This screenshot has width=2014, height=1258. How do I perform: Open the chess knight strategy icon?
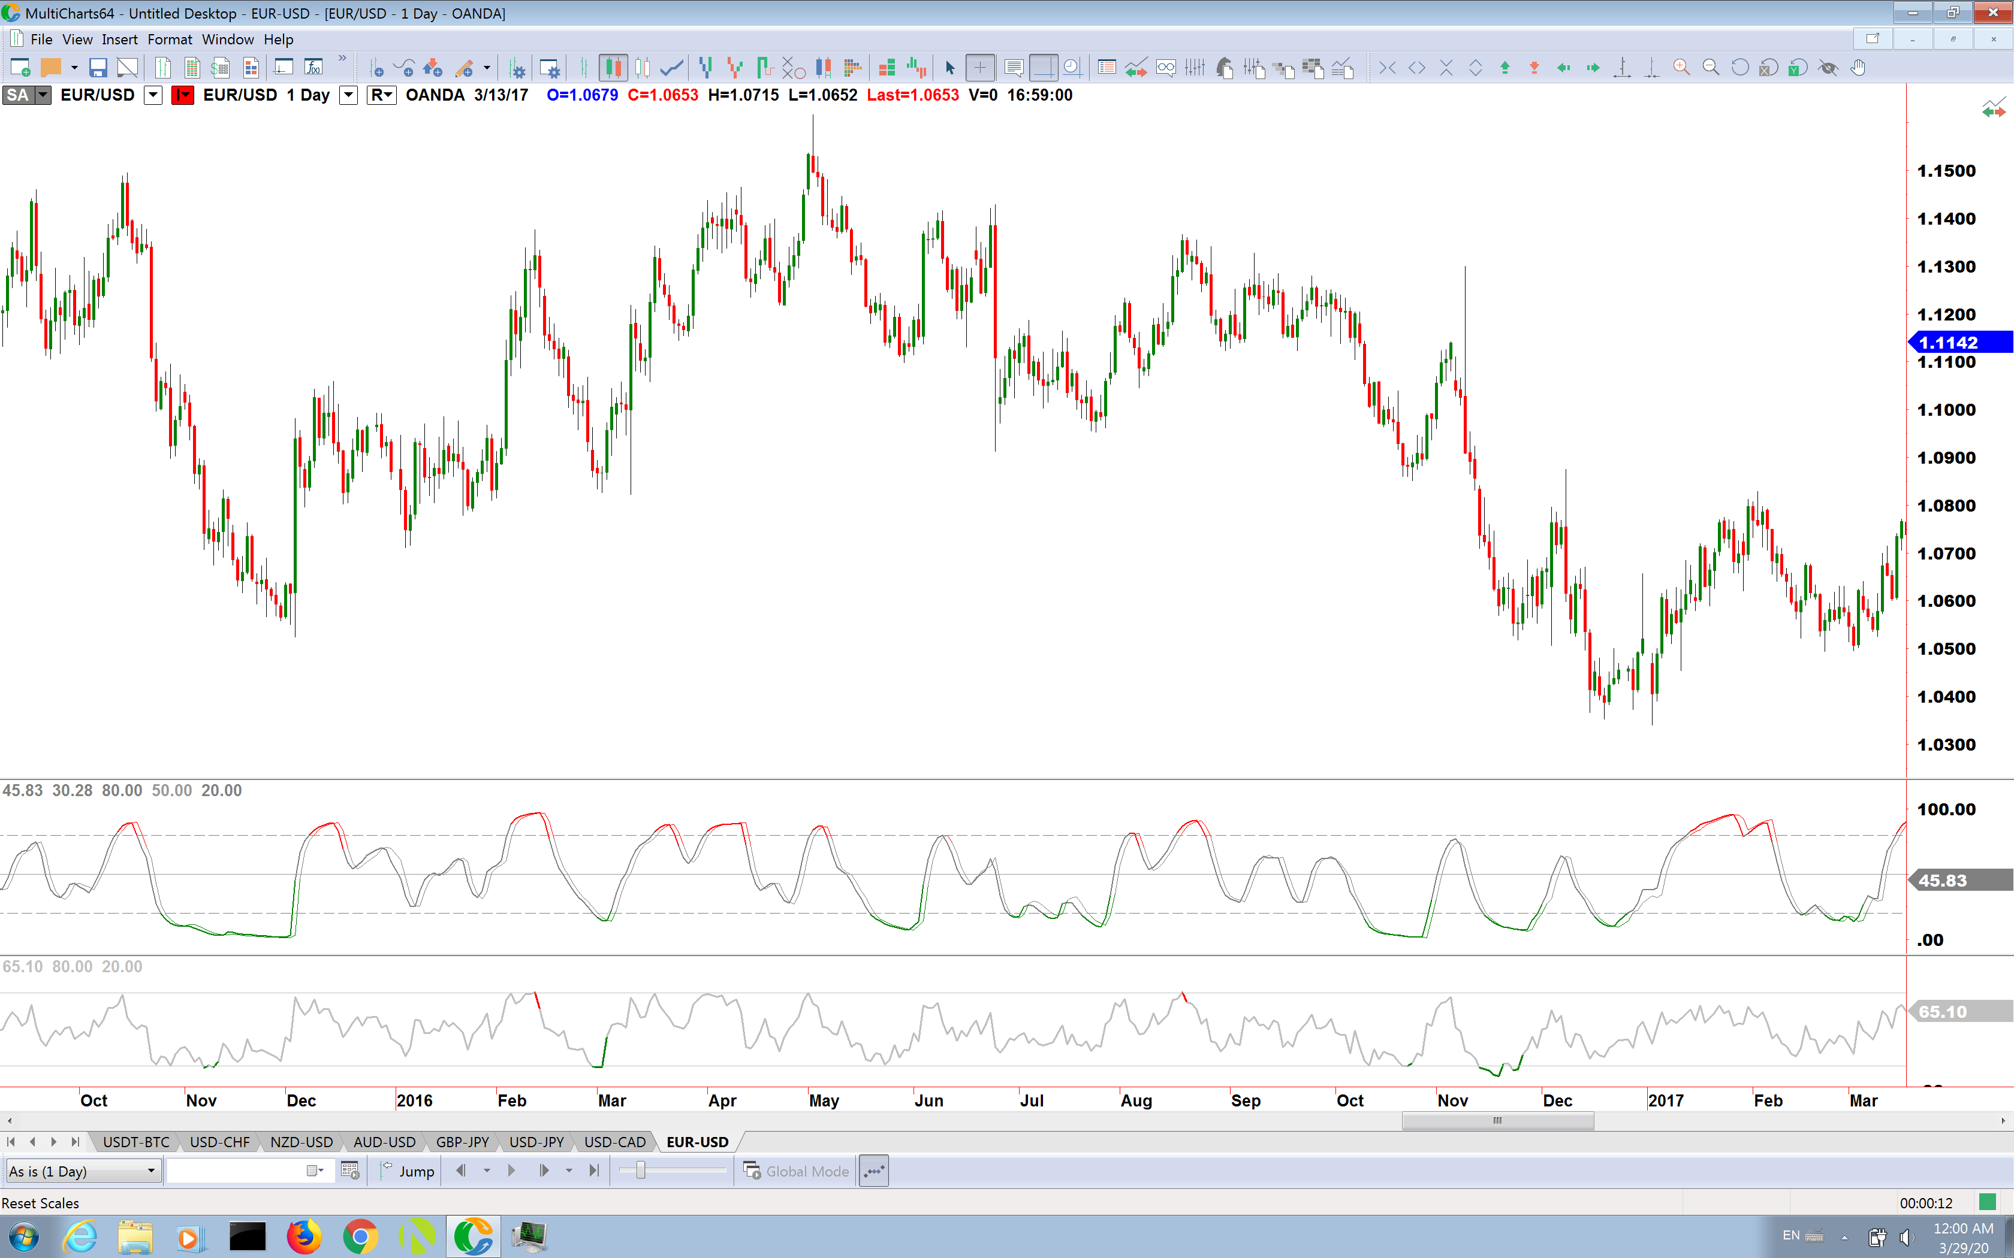pos(1224,67)
